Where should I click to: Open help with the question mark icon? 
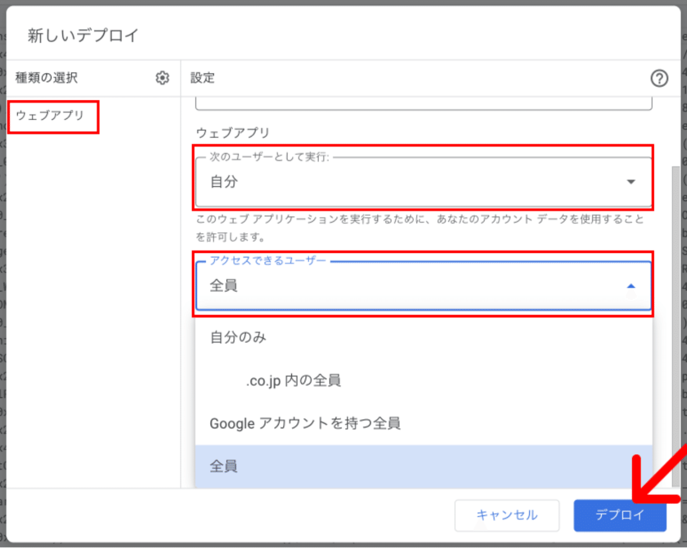[x=659, y=78]
